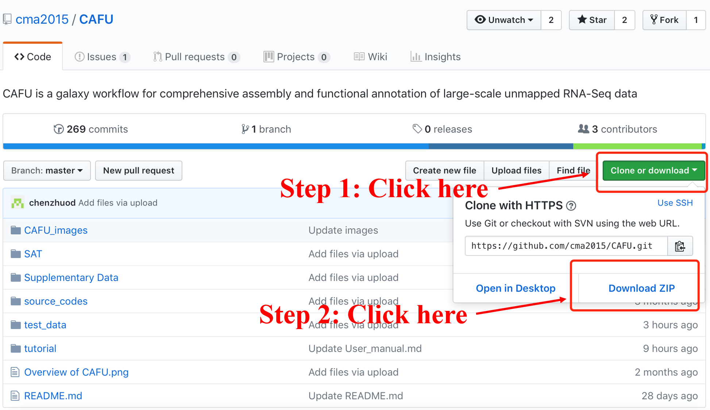Viewport: 710px width, 410px height.
Task: Open the Insights tab
Action: (x=435, y=57)
